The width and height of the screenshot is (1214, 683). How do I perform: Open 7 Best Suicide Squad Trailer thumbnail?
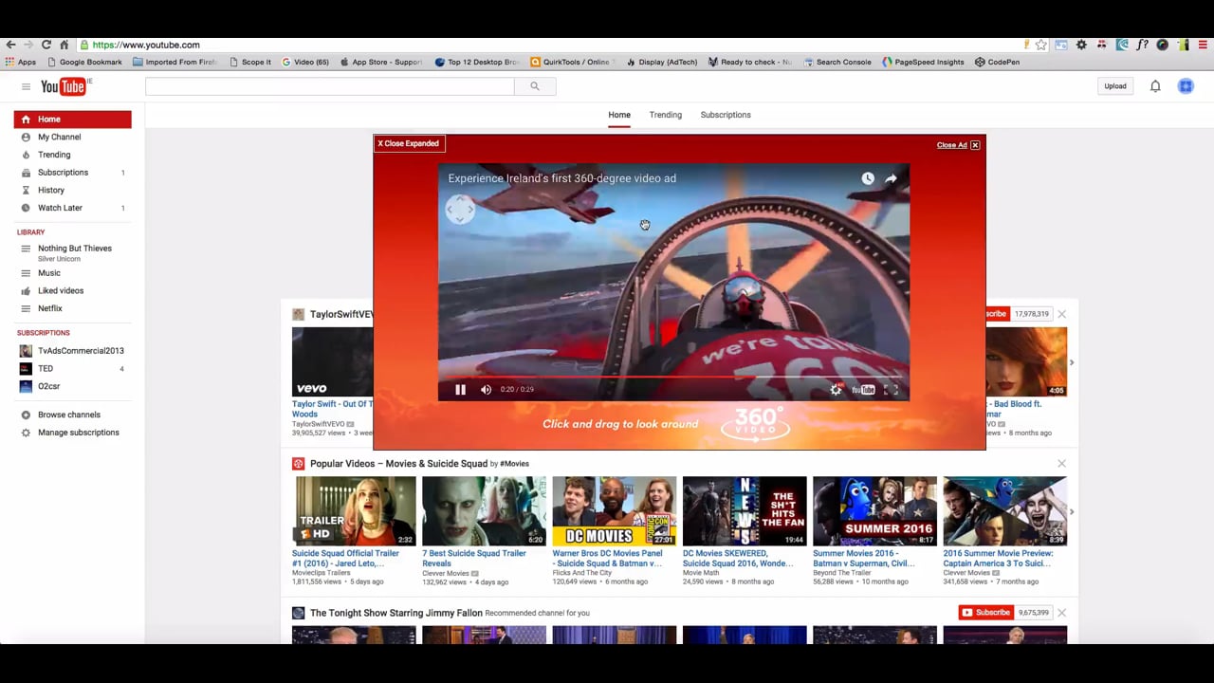click(x=484, y=511)
